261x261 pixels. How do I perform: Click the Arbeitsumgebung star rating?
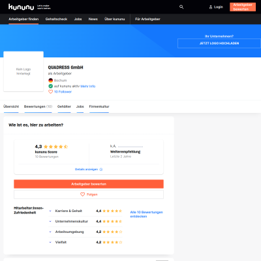[x=112, y=232]
